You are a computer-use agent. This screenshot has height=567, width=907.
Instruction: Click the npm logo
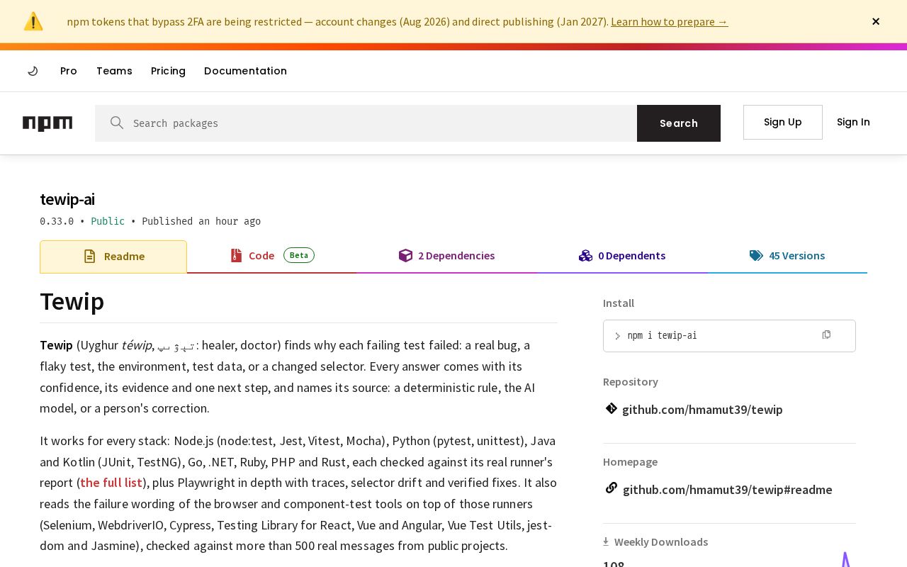tap(47, 123)
